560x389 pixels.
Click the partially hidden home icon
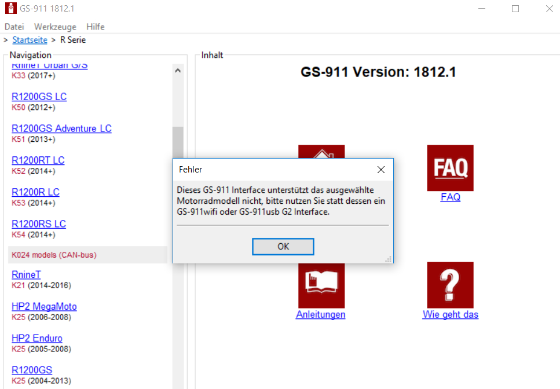pos(321,151)
